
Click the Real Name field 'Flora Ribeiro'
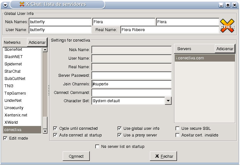pyautogui.click(x=170, y=30)
